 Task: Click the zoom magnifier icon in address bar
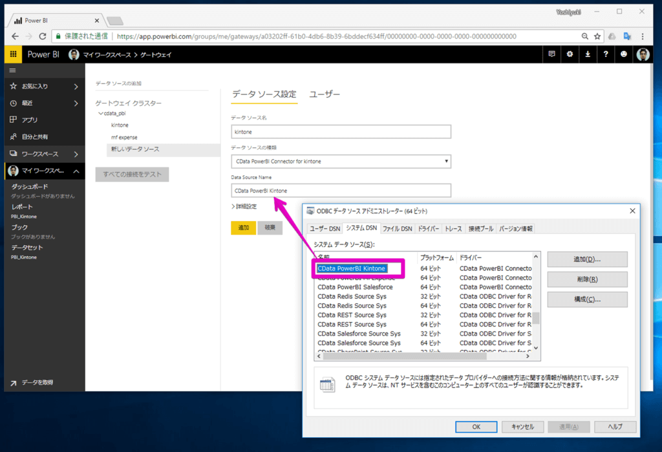pos(584,36)
